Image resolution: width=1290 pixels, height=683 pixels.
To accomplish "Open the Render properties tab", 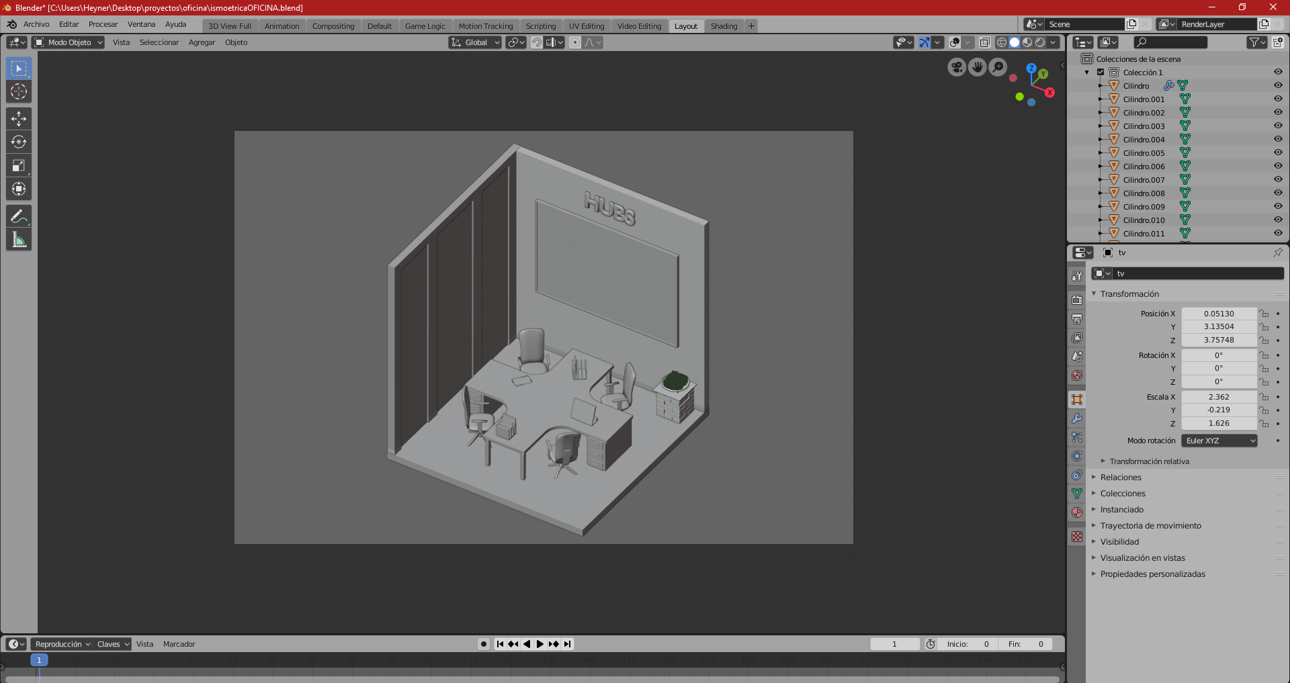I will coord(1077,299).
